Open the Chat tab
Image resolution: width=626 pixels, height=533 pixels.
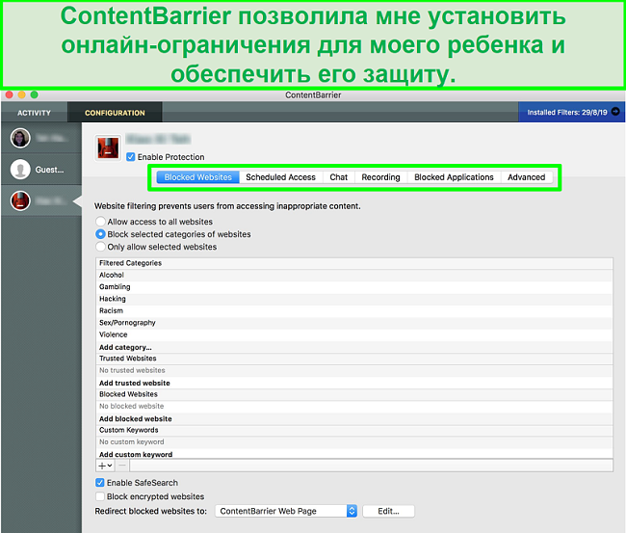pyautogui.click(x=339, y=177)
